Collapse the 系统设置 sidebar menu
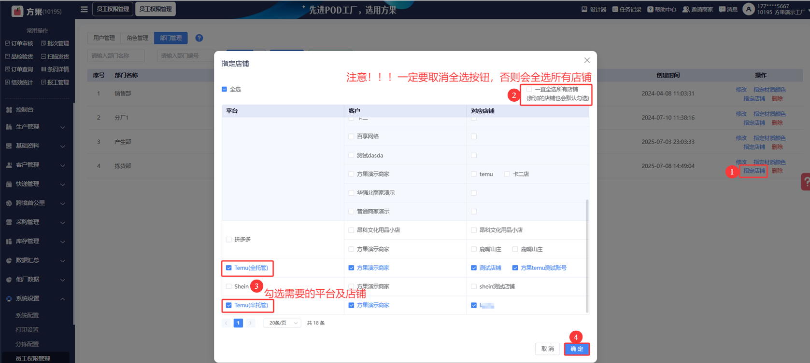Screen dimensions: 810x363 (62, 299)
